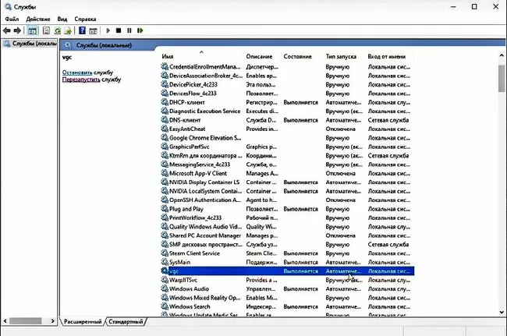Sort the list by the Имя column header
The image size is (507, 336).
[168, 57]
